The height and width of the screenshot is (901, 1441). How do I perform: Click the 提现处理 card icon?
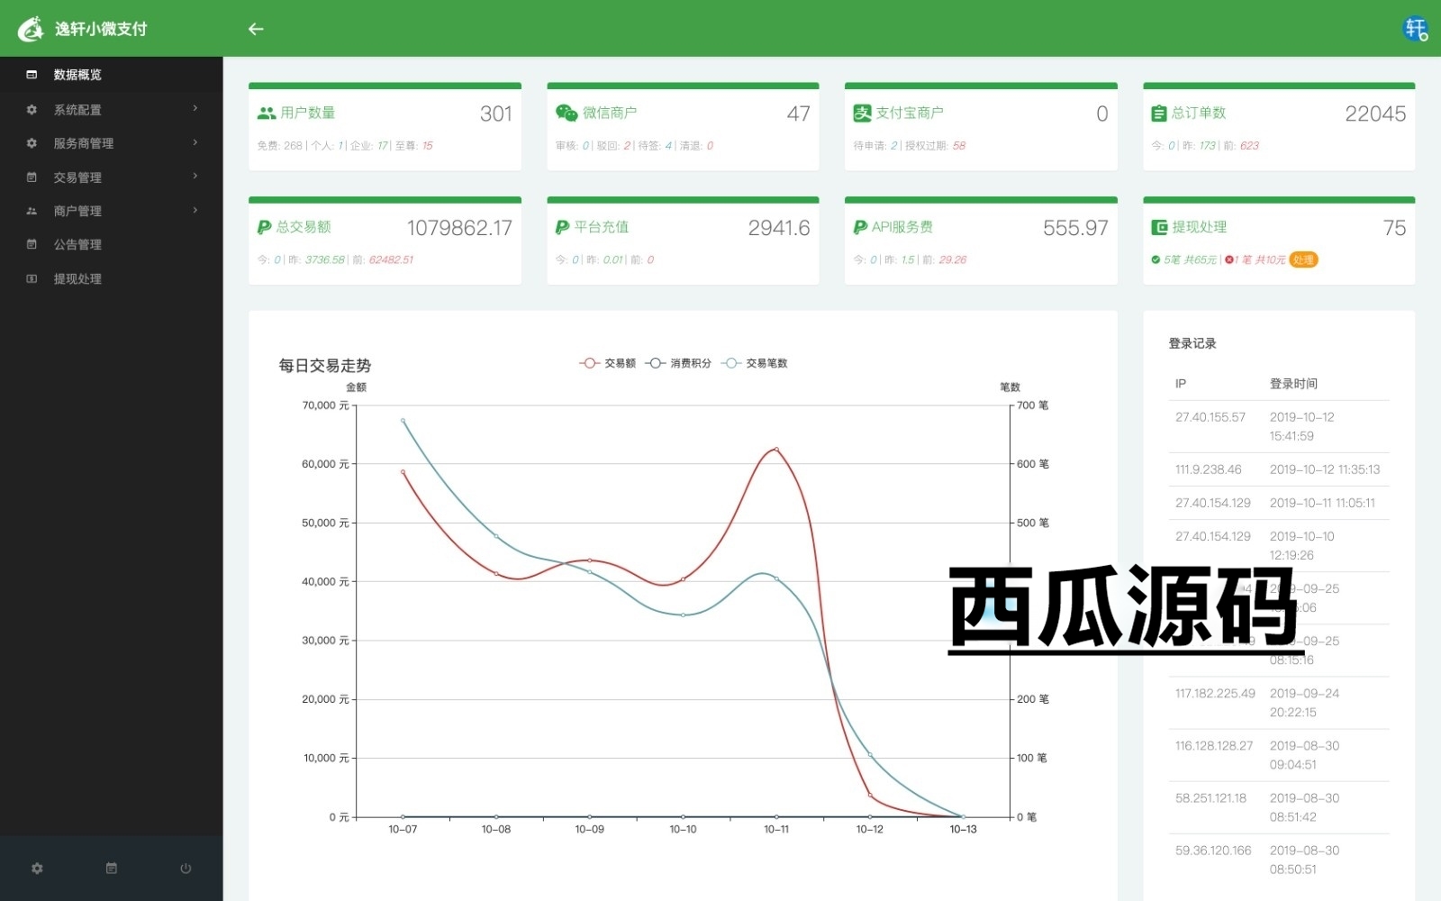tap(1159, 227)
